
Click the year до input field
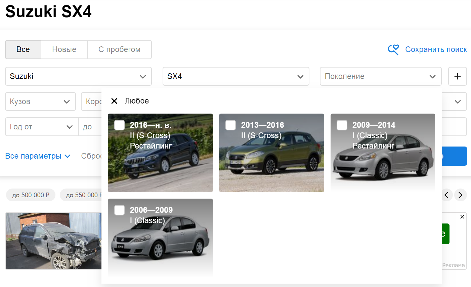point(90,127)
